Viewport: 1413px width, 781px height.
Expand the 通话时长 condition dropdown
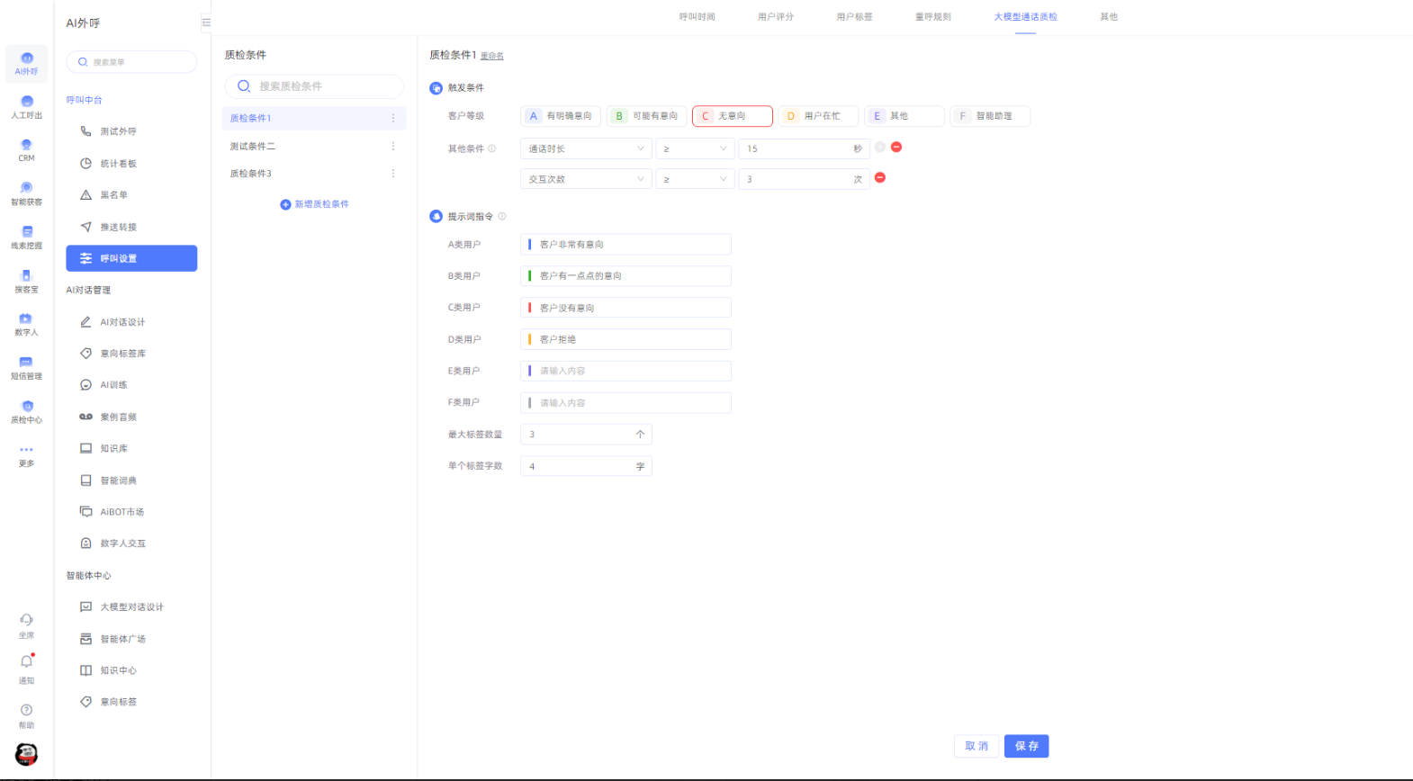click(x=586, y=148)
